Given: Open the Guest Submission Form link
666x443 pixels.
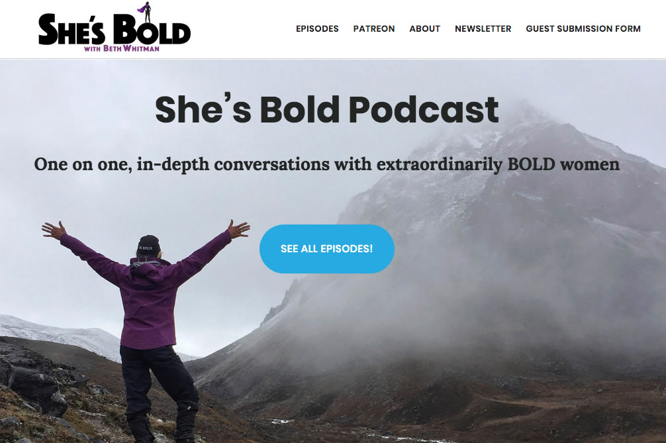Looking at the screenshot, I should click(x=583, y=29).
